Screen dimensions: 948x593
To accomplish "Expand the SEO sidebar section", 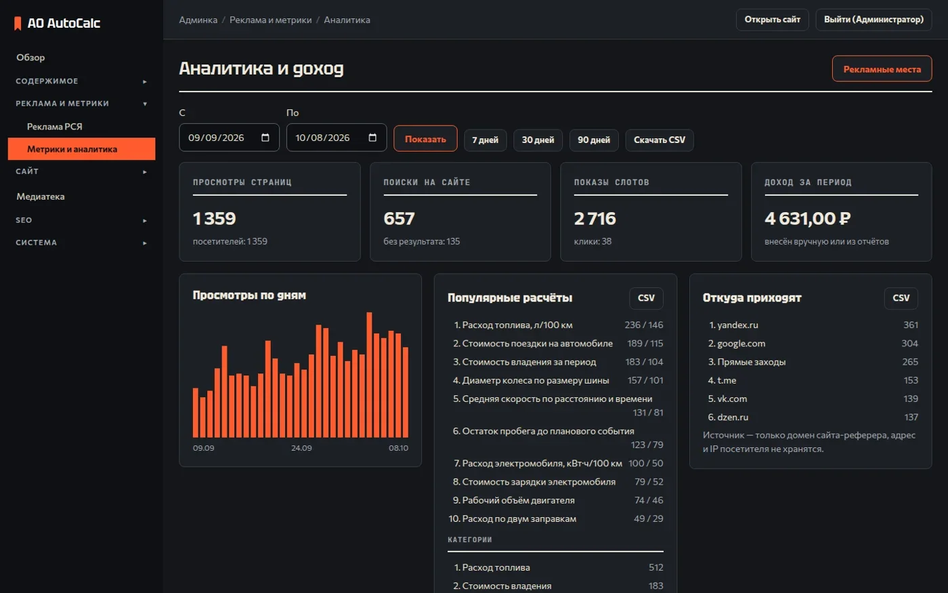I will coord(81,220).
